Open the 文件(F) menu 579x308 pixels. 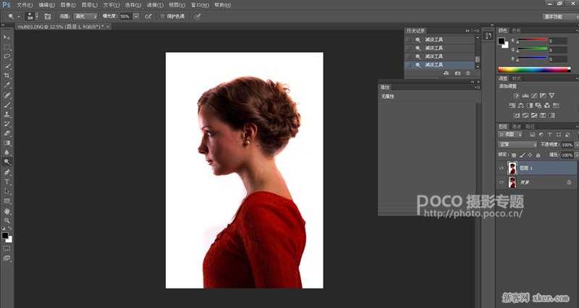(x=25, y=4)
